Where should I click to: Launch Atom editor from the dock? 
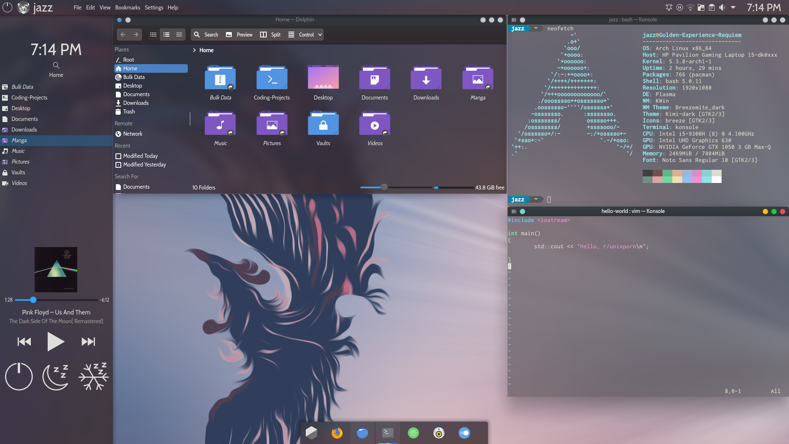[x=413, y=433]
